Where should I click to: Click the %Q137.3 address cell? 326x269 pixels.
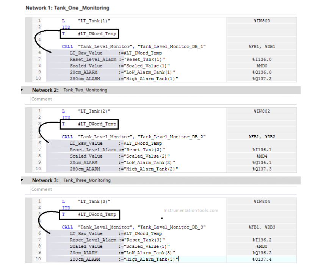click(x=262, y=169)
